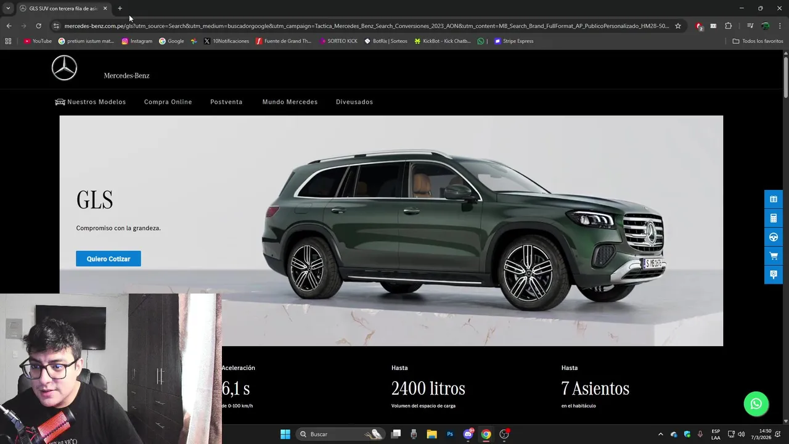Click the green GLS car image

464,231
